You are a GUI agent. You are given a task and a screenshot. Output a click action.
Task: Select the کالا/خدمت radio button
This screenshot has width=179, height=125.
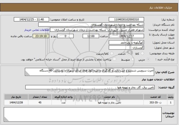tap(112, 53)
